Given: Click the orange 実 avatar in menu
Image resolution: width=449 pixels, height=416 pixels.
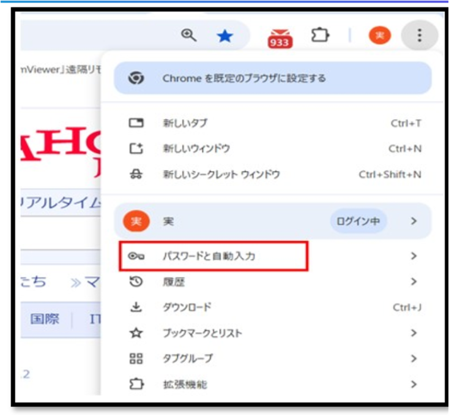Looking at the screenshot, I should point(136,221).
